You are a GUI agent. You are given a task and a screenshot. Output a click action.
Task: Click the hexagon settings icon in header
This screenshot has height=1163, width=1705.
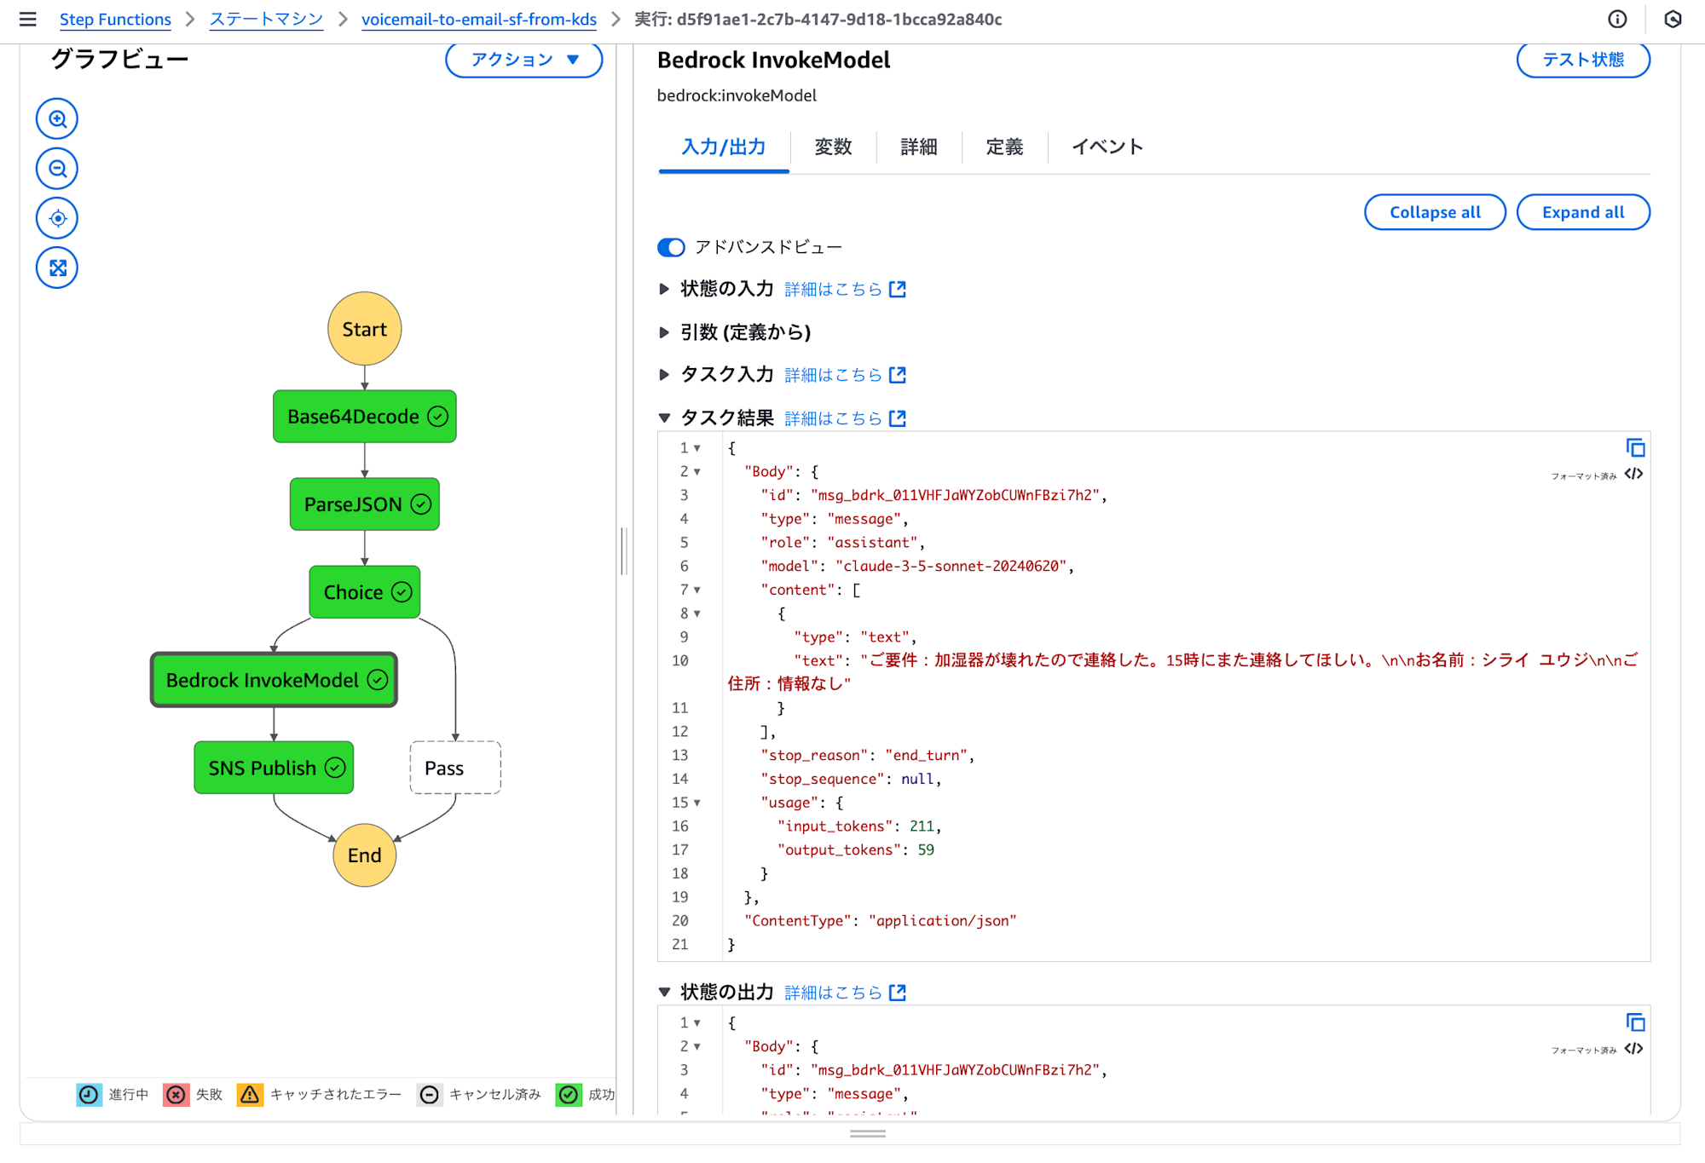coord(1673,19)
